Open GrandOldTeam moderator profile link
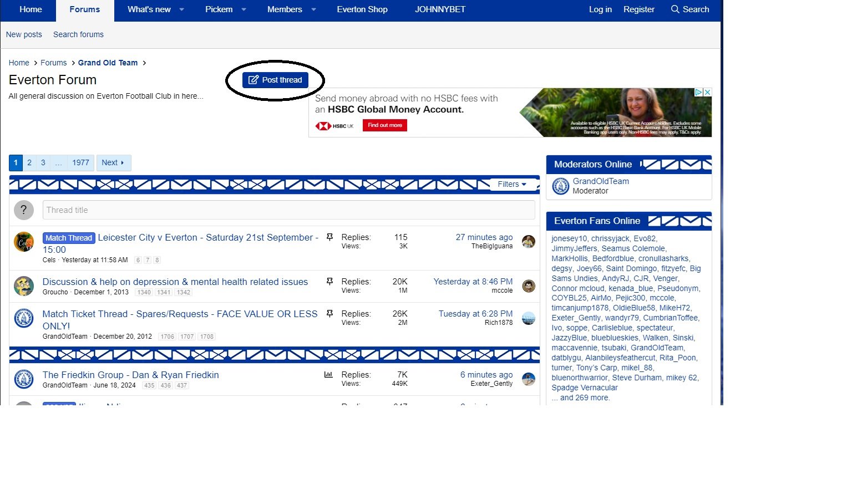Screen dimensions: 852x479 pyautogui.click(x=601, y=181)
